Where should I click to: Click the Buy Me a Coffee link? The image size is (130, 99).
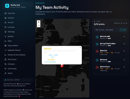click(x=12, y=80)
